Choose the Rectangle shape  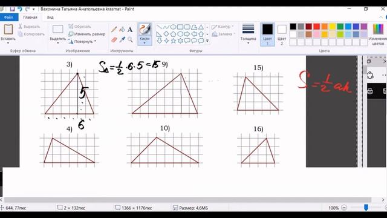(180, 27)
